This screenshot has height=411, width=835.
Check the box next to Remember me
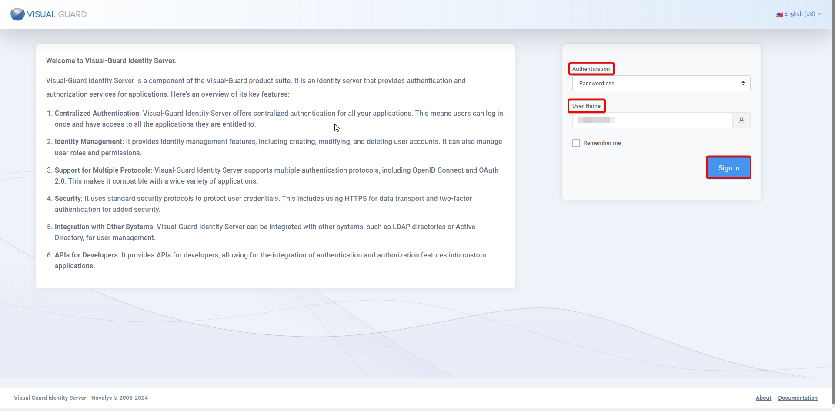pyautogui.click(x=576, y=143)
